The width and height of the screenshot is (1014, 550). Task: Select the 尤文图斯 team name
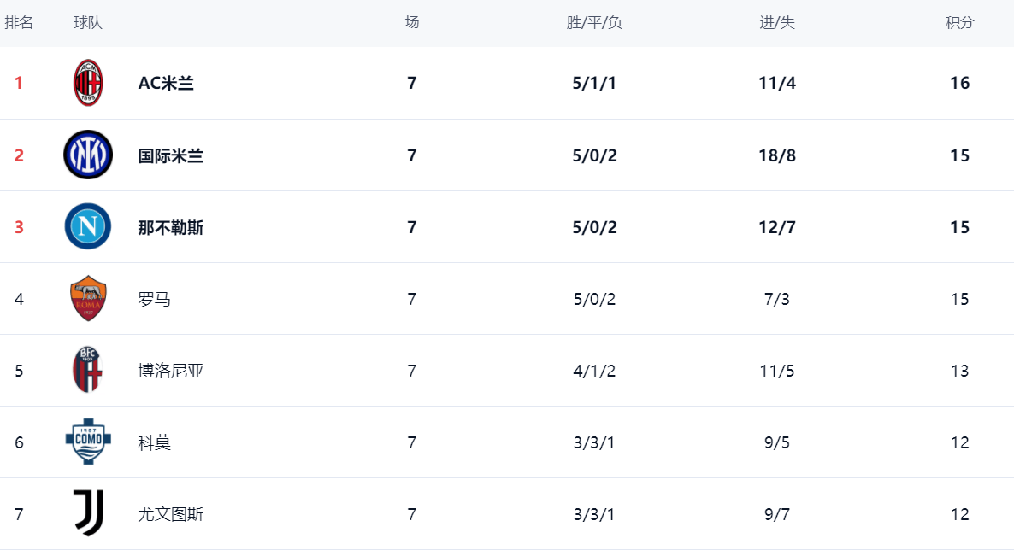tap(171, 514)
